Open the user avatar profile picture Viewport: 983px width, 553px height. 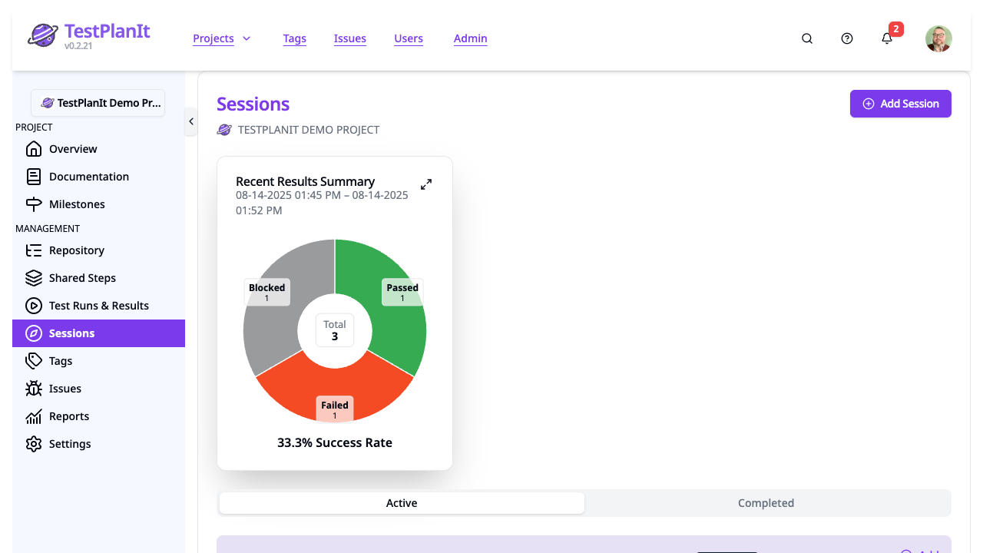(x=938, y=38)
